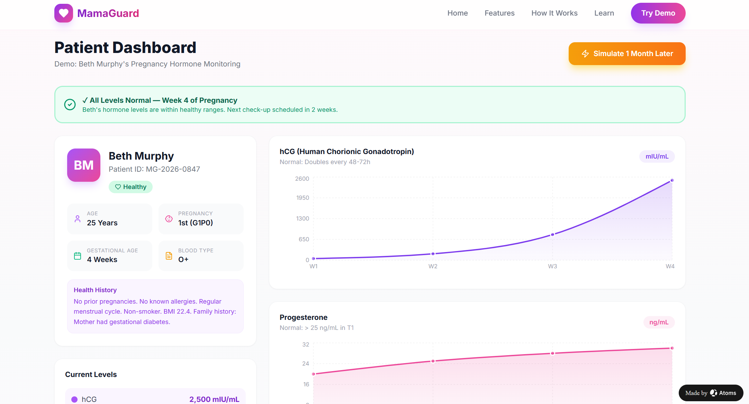This screenshot has height=404, width=749.
Task: Click the MamaGuard heart logo icon
Action: pos(64,13)
